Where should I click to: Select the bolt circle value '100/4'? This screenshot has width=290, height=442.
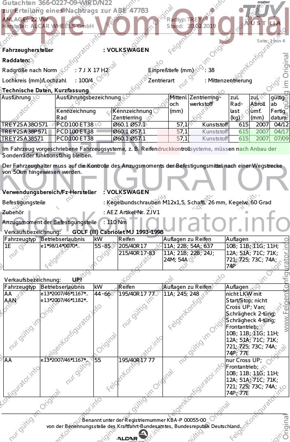(x=86, y=80)
